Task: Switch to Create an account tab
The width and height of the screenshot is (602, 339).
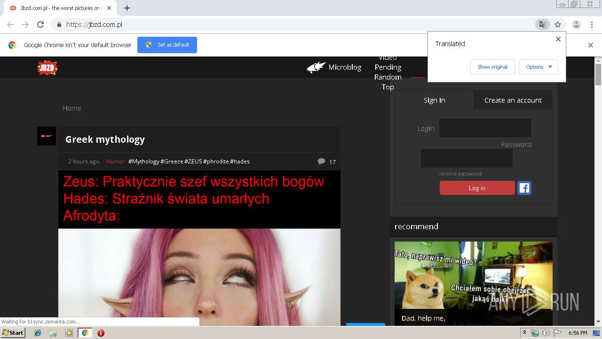Action: 513,100
